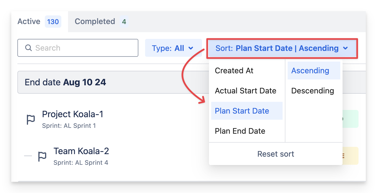Set sort order to Ascending
This screenshot has height=193, width=377.
coord(310,71)
